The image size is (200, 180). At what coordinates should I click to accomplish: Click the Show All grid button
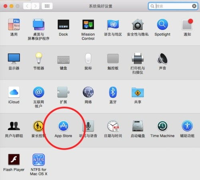pyautogui.click(x=47, y=6)
